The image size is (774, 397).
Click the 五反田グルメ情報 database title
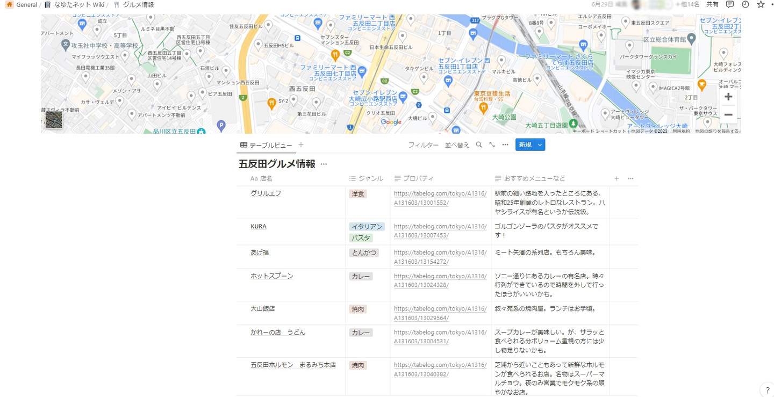pos(277,164)
